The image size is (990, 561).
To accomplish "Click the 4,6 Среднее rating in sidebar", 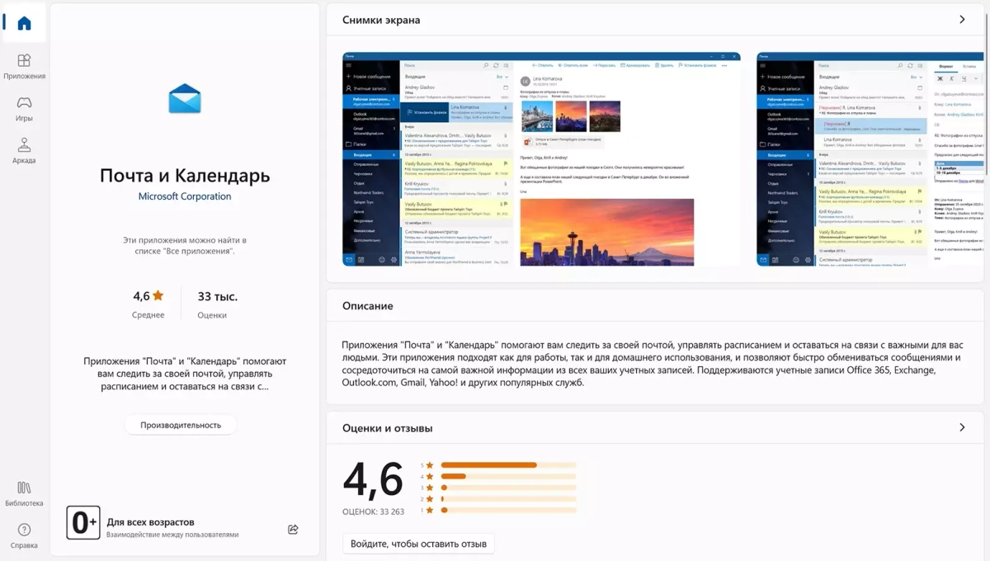I will (148, 304).
